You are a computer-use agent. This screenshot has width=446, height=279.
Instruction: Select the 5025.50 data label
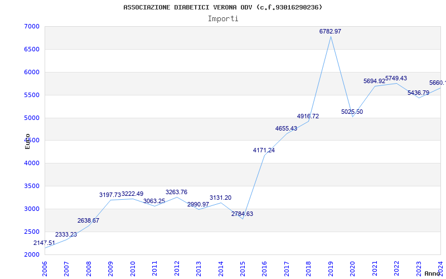352,112
